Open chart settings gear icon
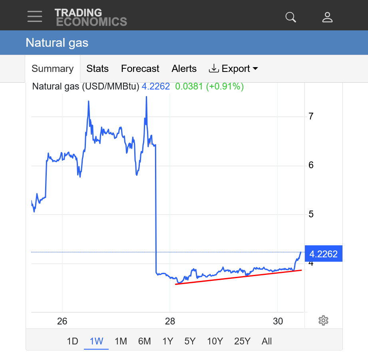 (x=323, y=320)
